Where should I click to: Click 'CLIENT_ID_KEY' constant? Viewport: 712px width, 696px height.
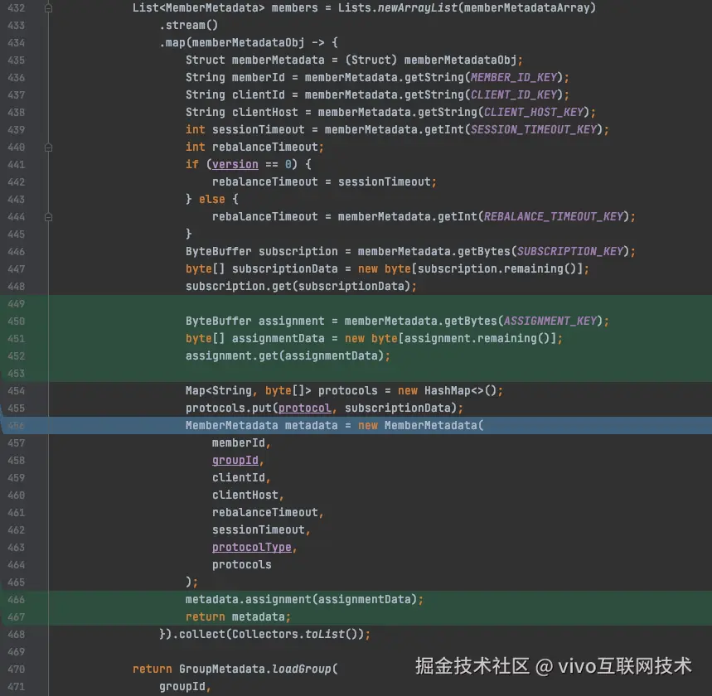tap(514, 95)
